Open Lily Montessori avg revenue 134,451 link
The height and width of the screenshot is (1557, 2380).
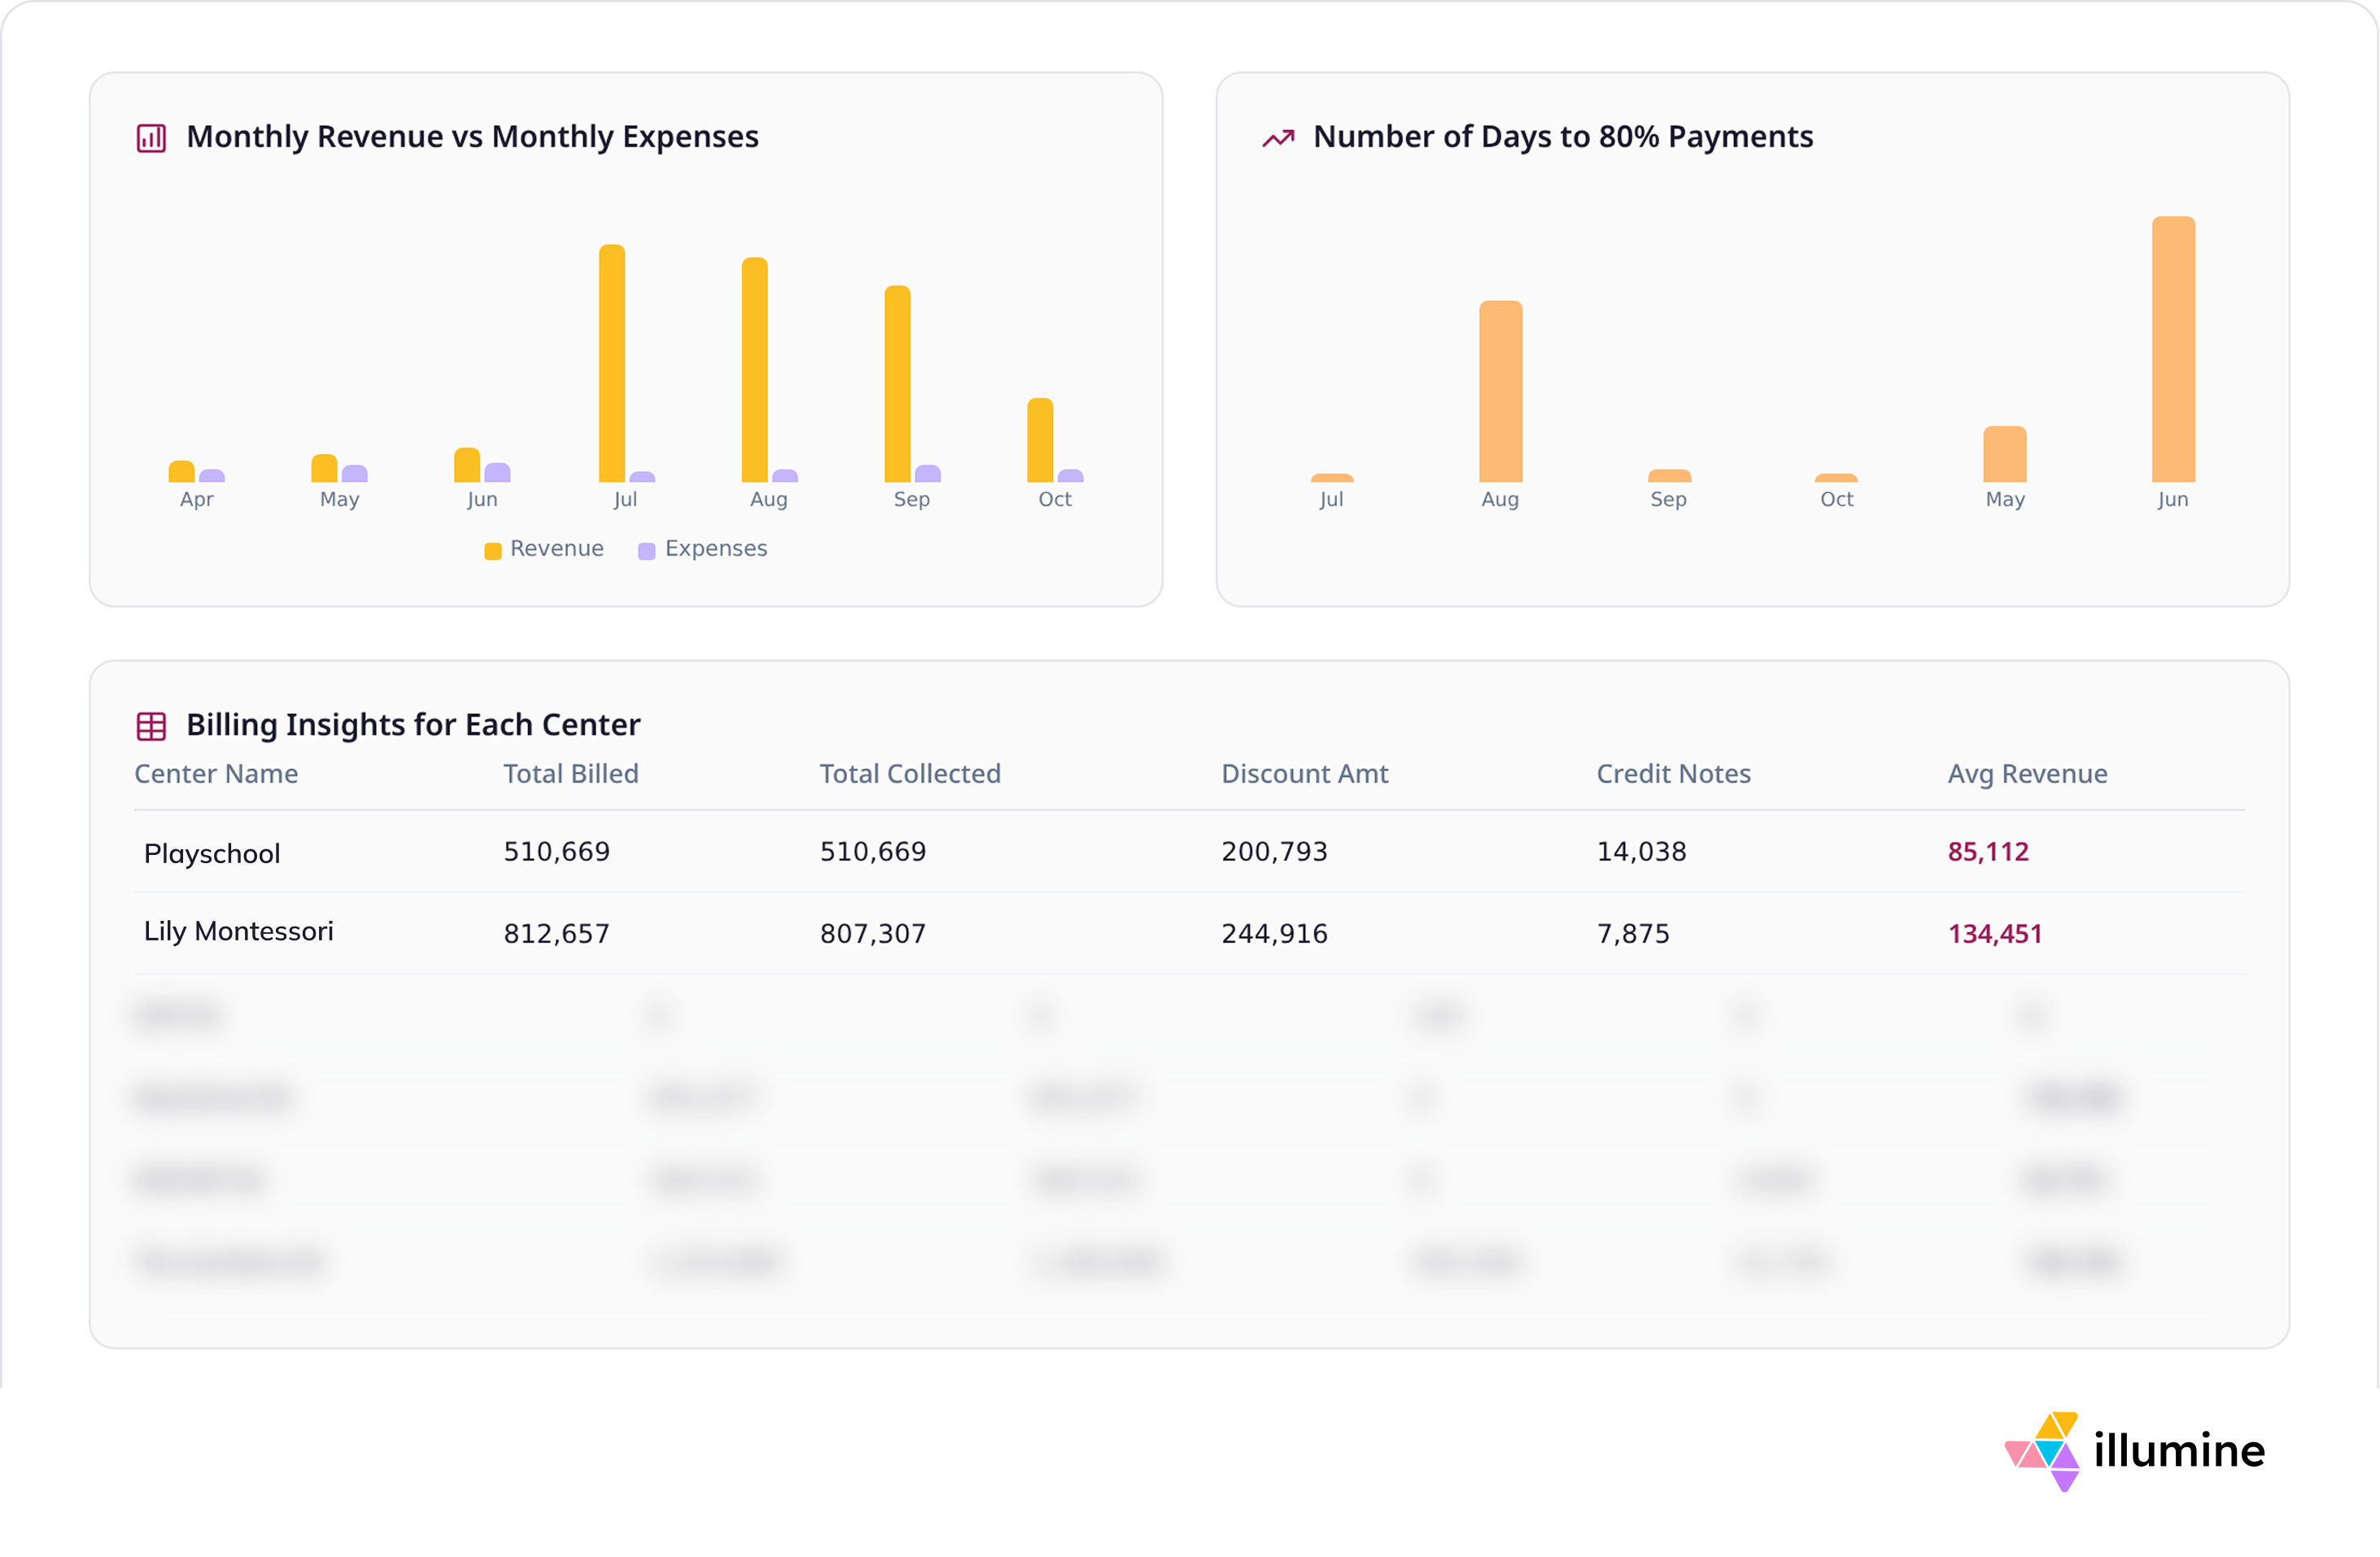(1994, 933)
